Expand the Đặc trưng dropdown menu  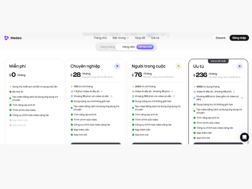coord(121,38)
